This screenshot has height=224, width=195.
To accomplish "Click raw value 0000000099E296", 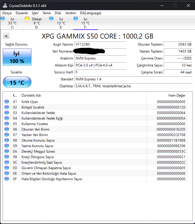I will 171,146.
